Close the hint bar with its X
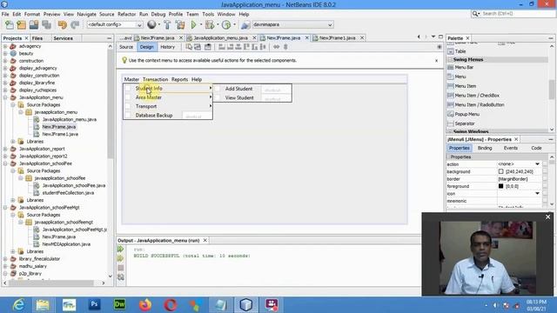Screen dimensions: 557x313 (x=437, y=61)
